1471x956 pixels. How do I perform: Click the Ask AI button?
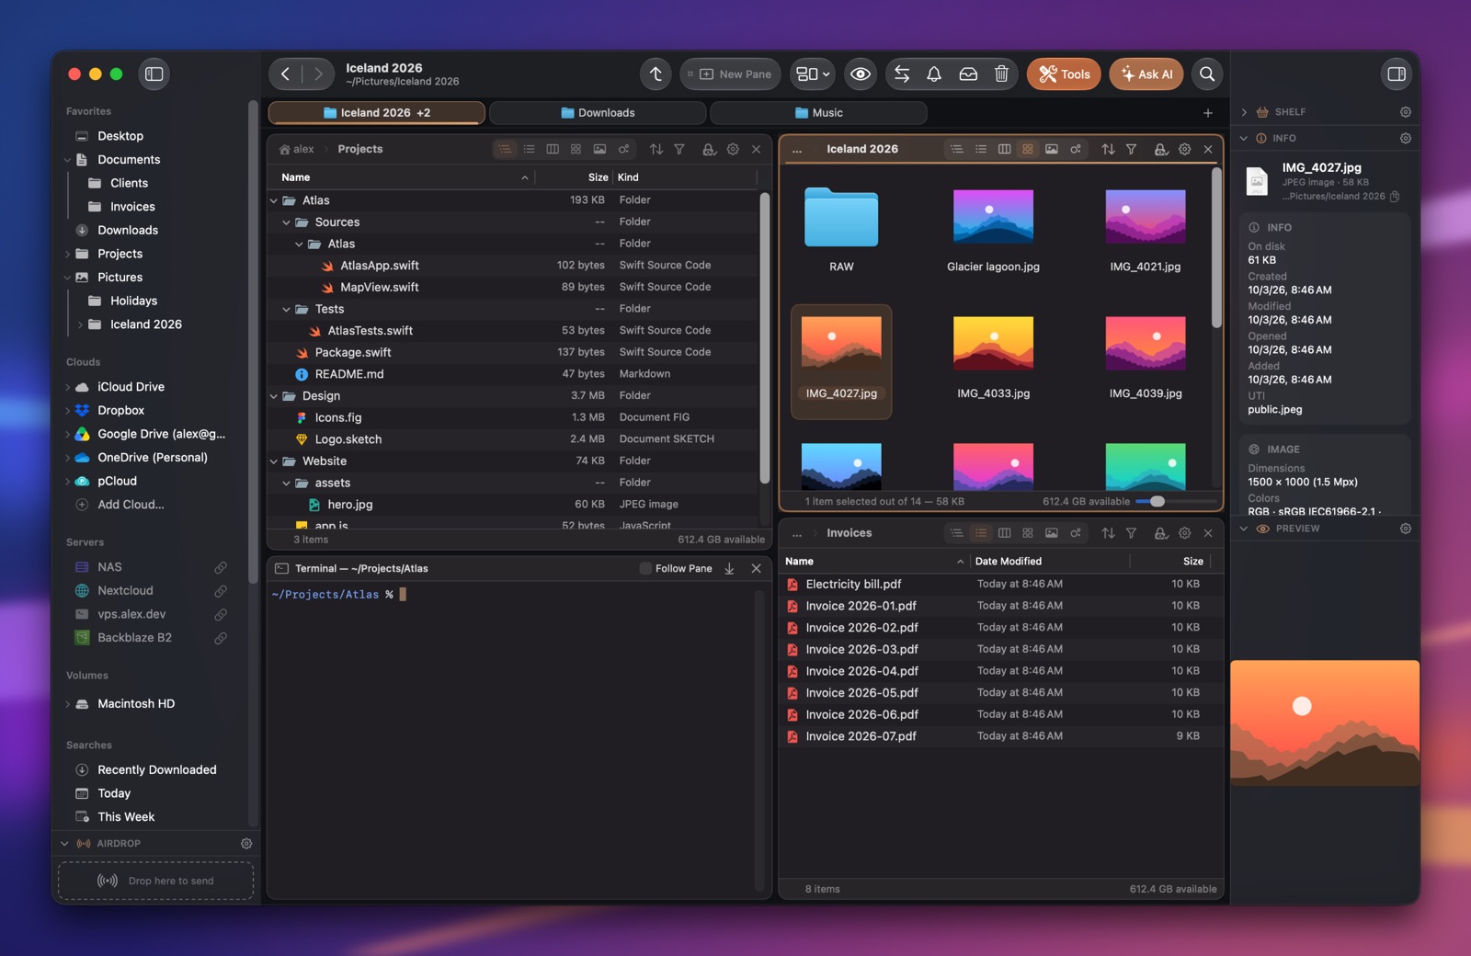1146,74
